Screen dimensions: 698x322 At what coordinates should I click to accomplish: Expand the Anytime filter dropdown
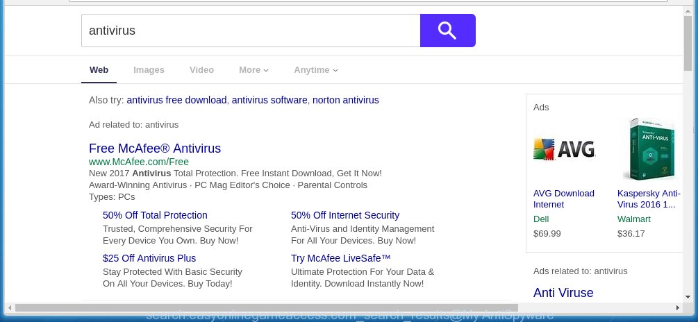315,70
